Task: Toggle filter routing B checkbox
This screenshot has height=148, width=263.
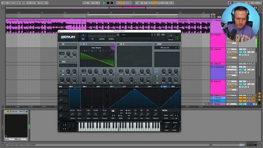Action: click(155, 72)
